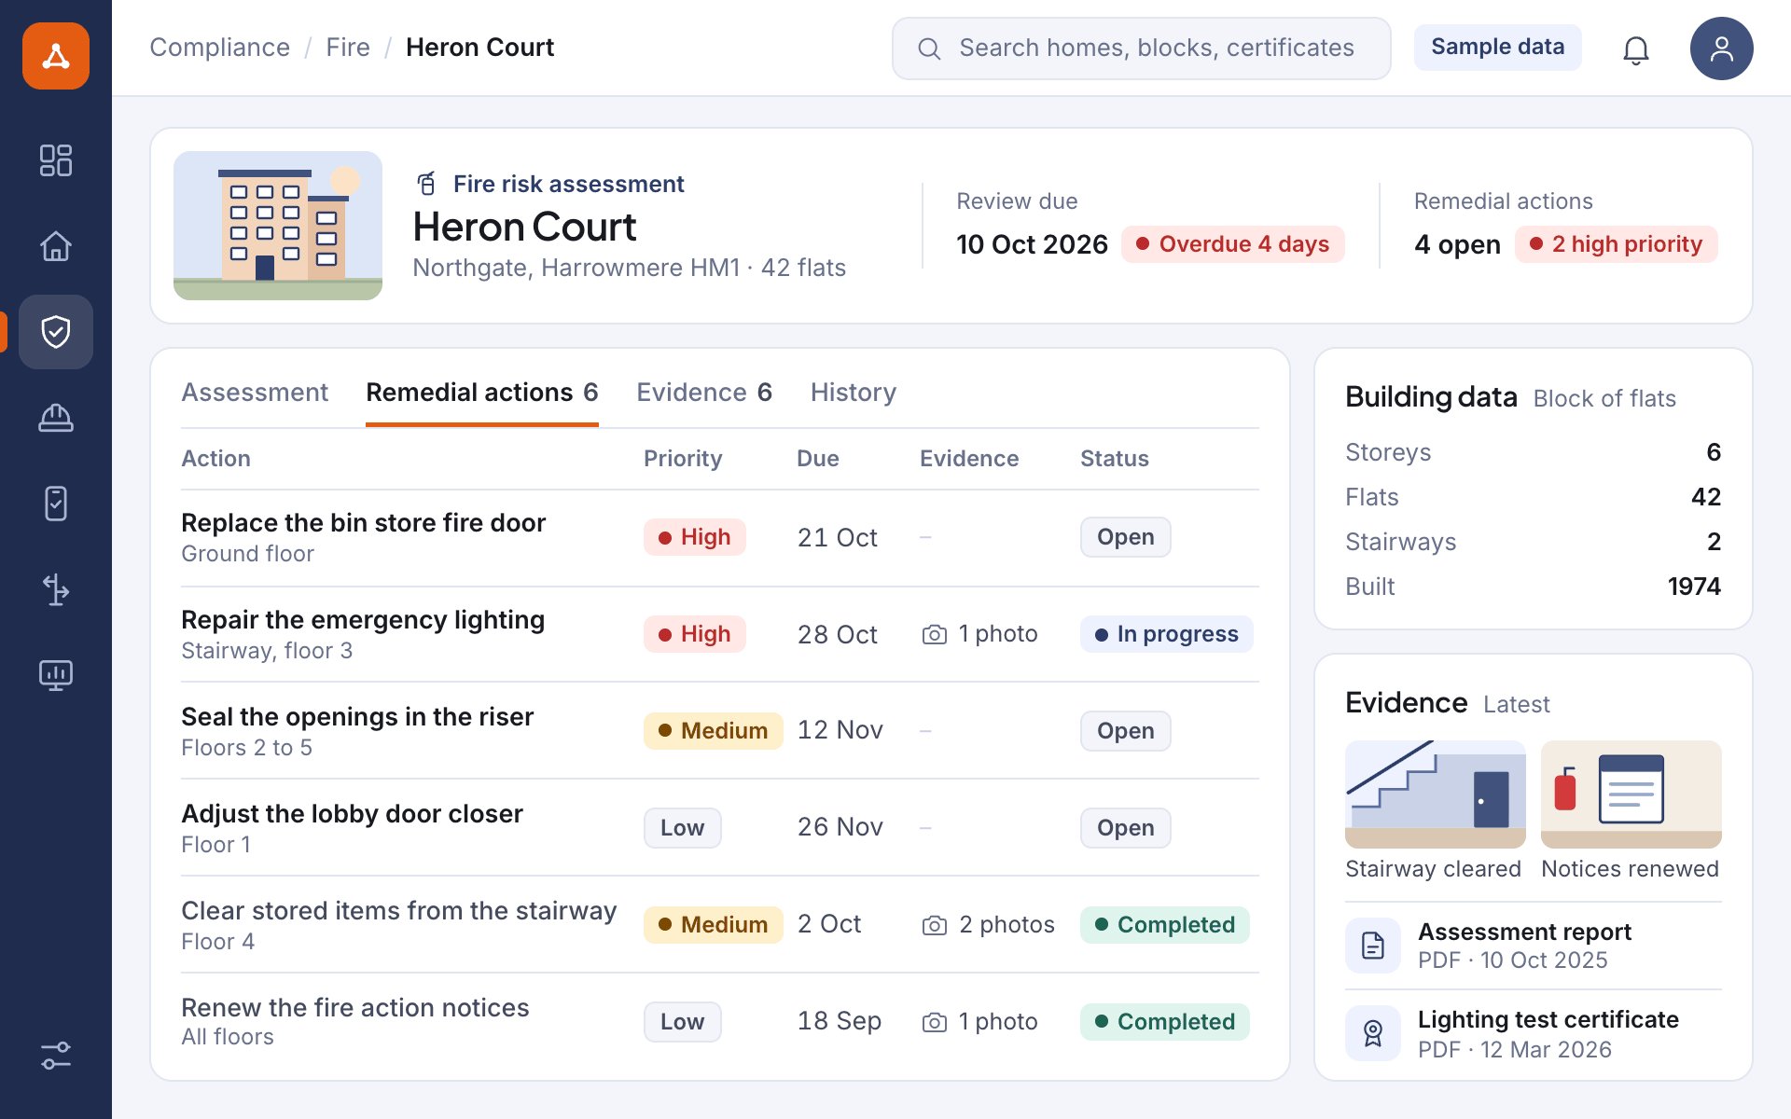The image size is (1791, 1119).
Task: Open the Assessment report PDF
Action: point(1534,946)
